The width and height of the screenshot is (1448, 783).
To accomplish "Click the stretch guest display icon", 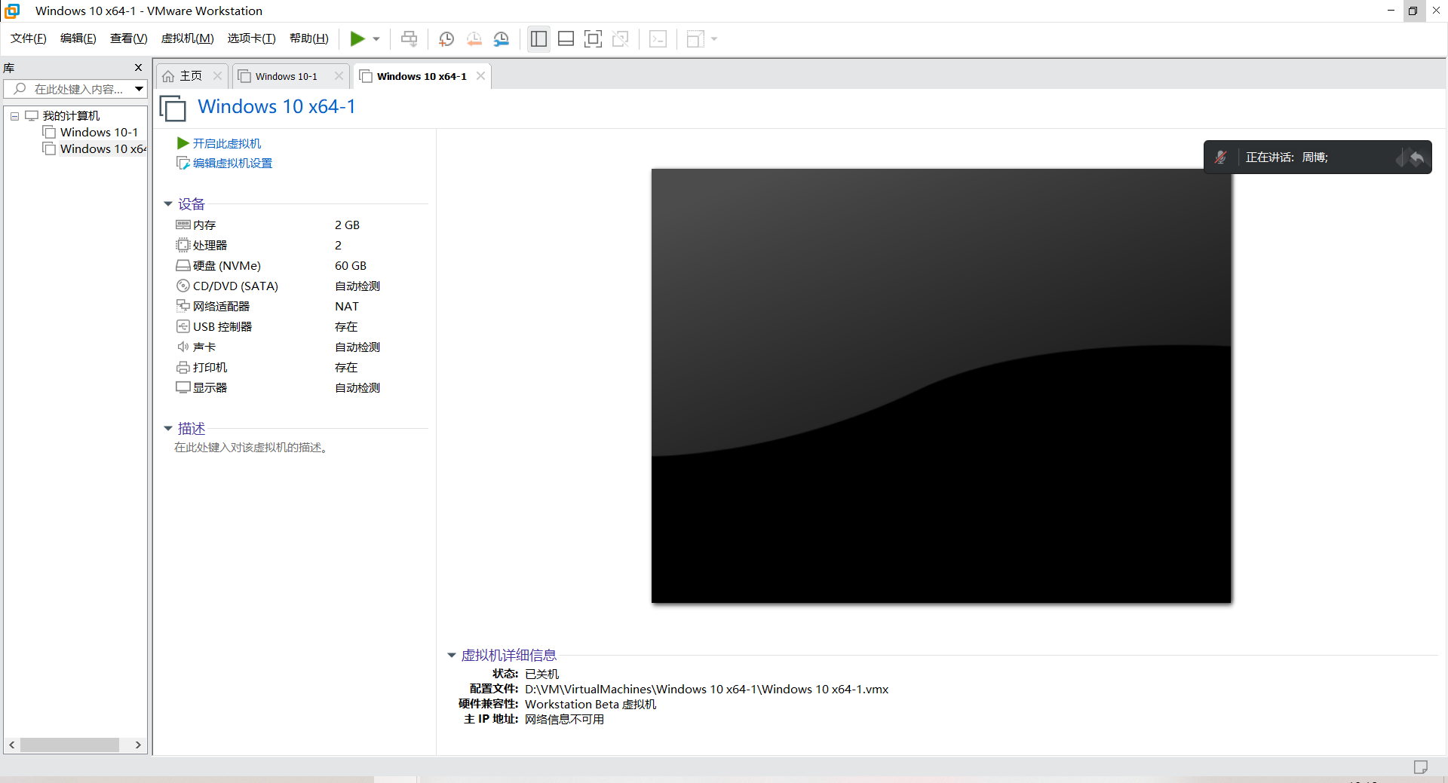I will 695,38.
